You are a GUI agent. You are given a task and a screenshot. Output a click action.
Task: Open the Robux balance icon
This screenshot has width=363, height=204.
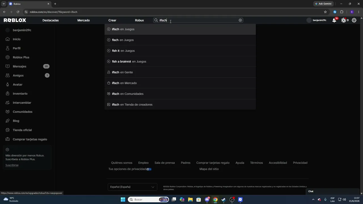pos(344,20)
